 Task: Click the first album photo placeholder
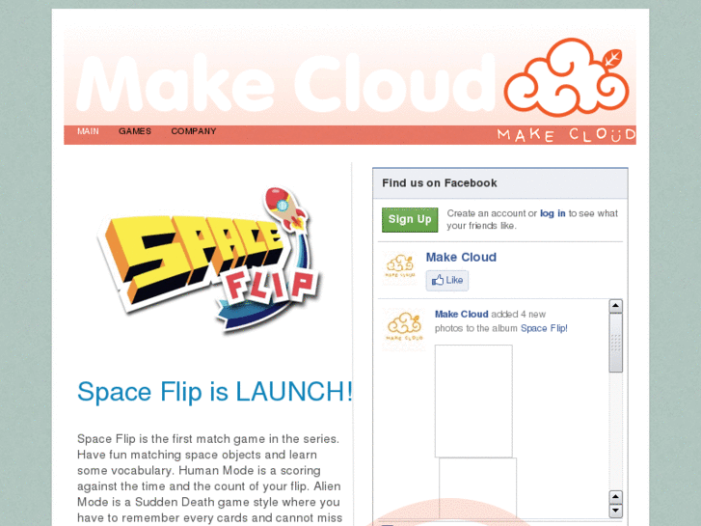[473, 401]
